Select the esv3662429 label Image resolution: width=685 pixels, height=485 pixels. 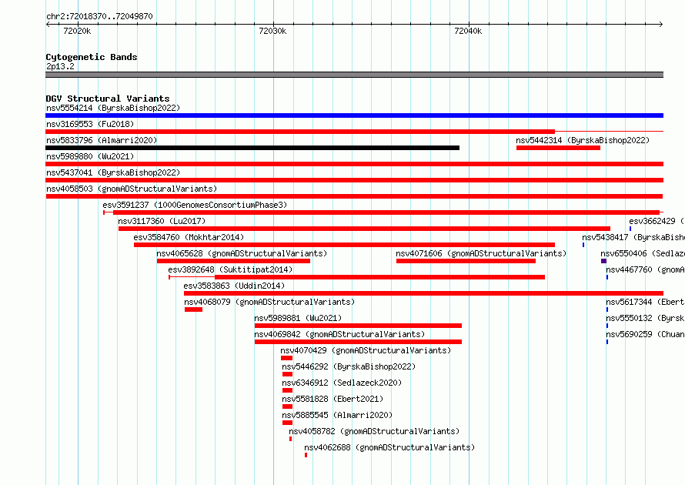tap(657, 221)
